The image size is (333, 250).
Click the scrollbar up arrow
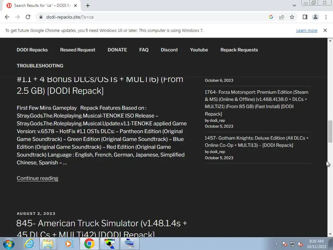(330, 40)
